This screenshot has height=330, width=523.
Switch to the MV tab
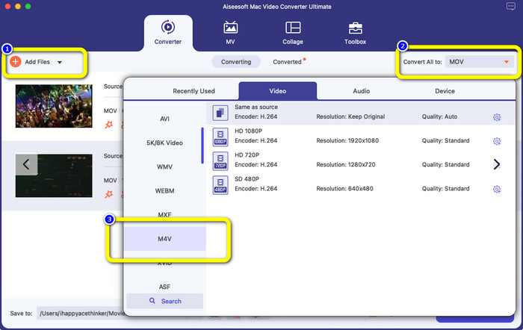230,33
